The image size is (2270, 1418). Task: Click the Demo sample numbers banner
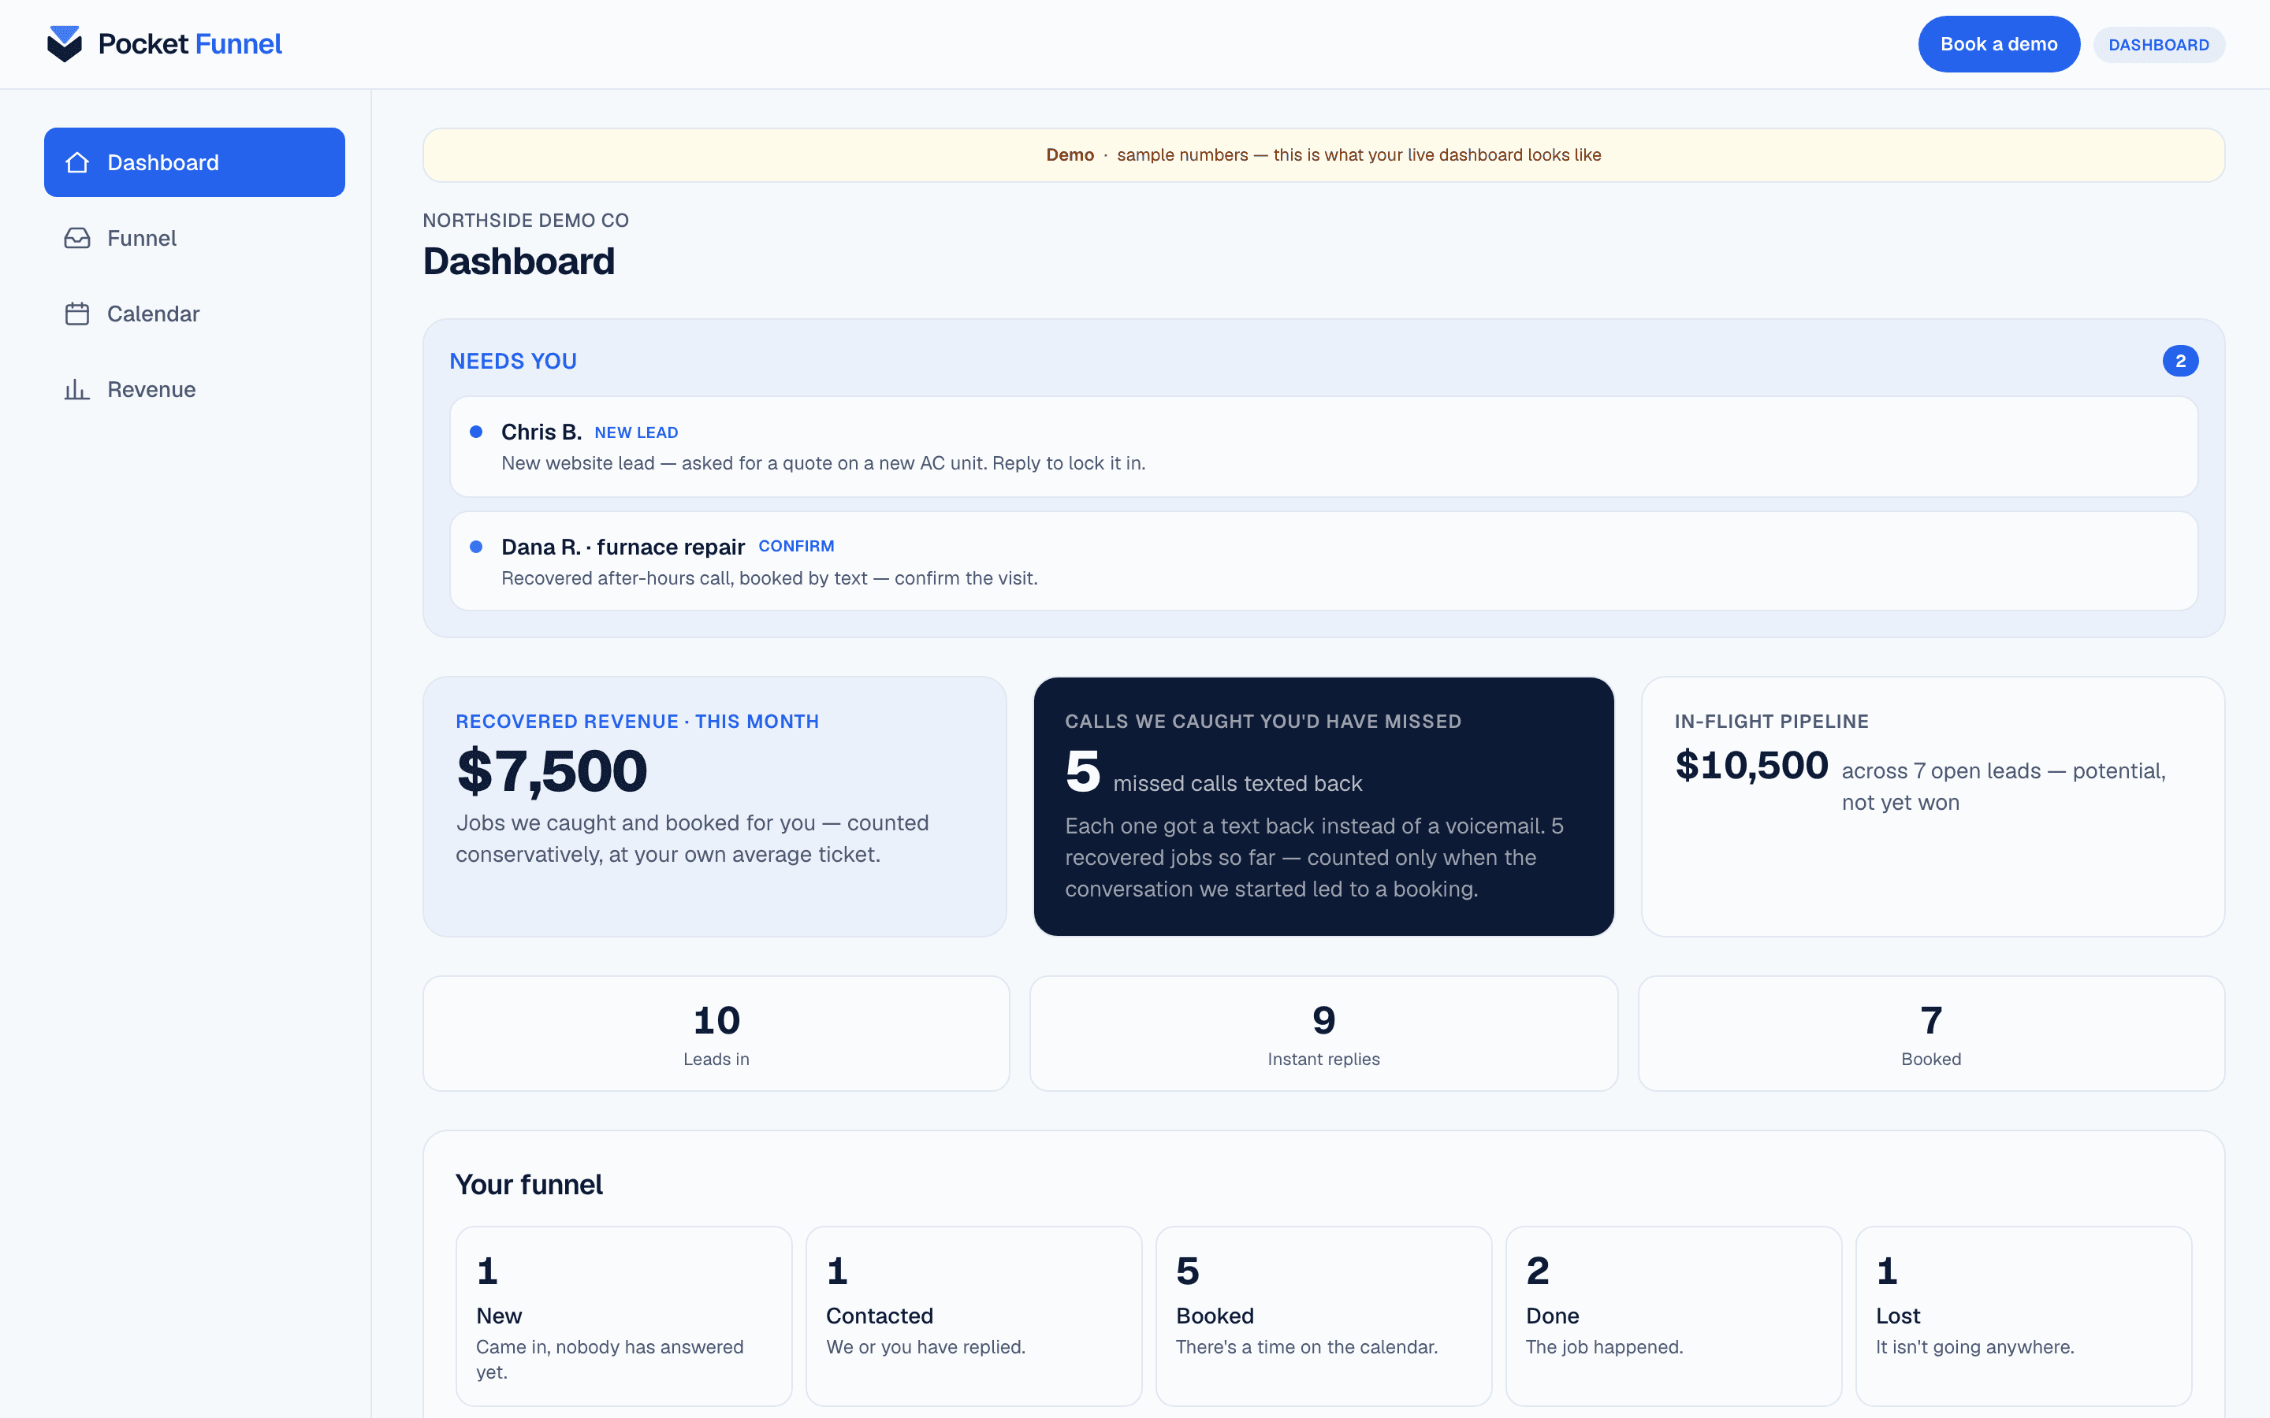tap(1323, 154)
